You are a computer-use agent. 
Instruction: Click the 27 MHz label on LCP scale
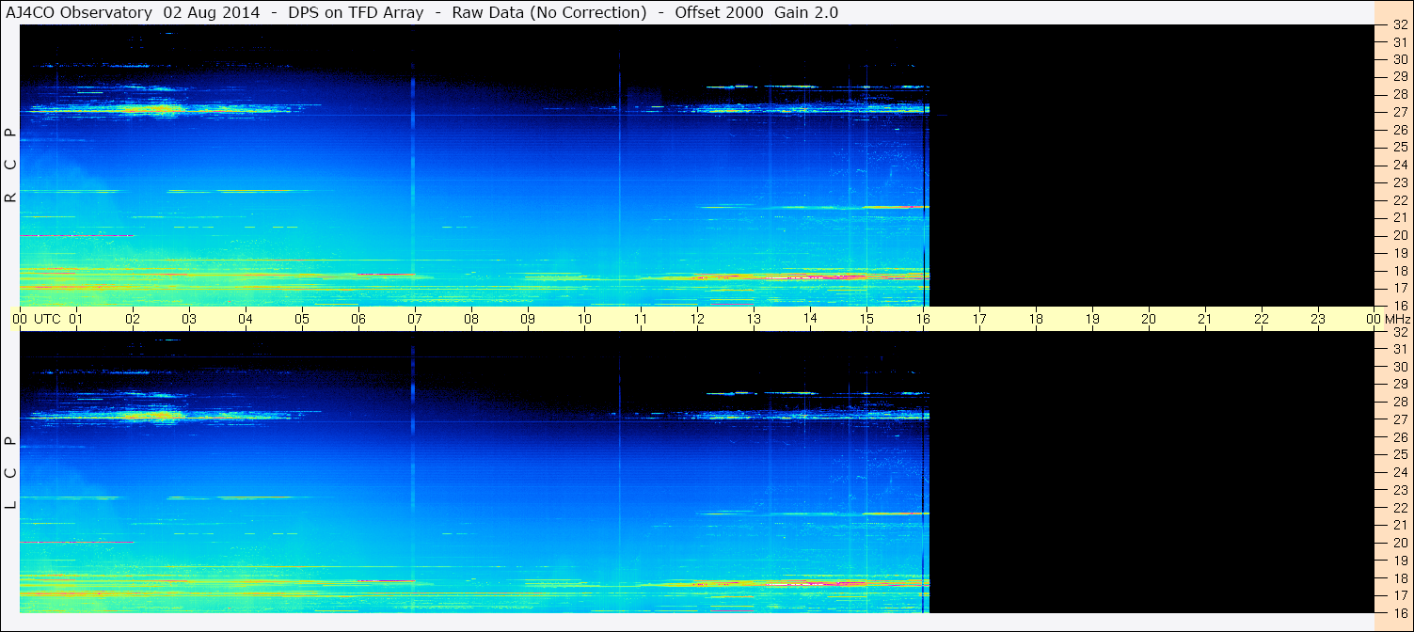pos(1400,419)
